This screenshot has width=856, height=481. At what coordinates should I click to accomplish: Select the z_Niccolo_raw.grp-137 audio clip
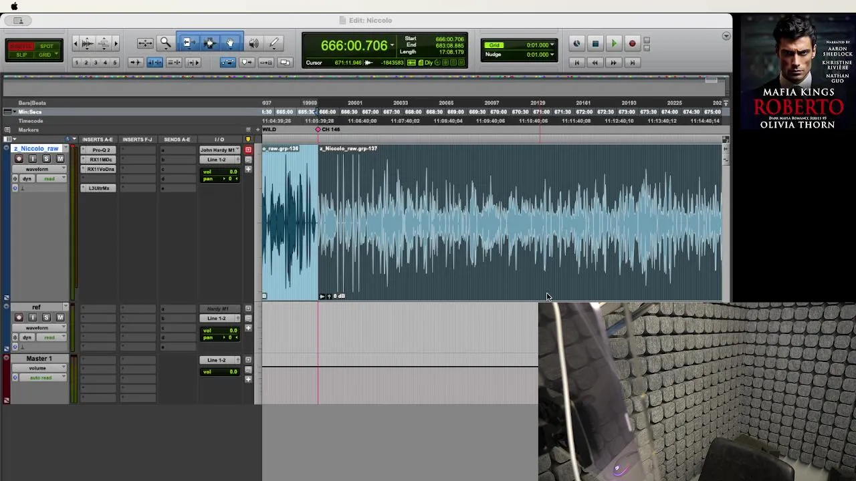(520, 222)
